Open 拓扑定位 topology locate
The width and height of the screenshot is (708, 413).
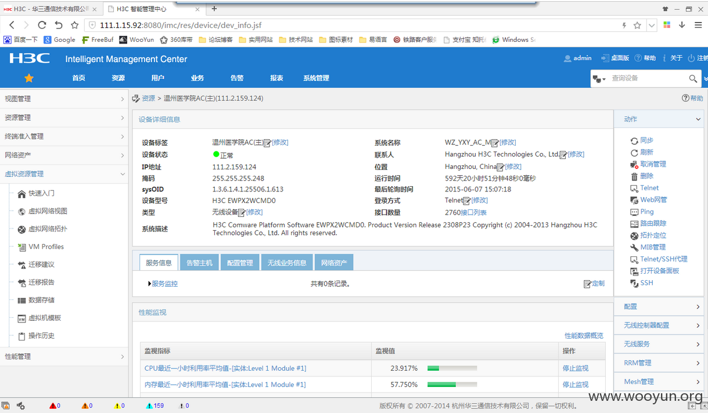click(653, 236)
